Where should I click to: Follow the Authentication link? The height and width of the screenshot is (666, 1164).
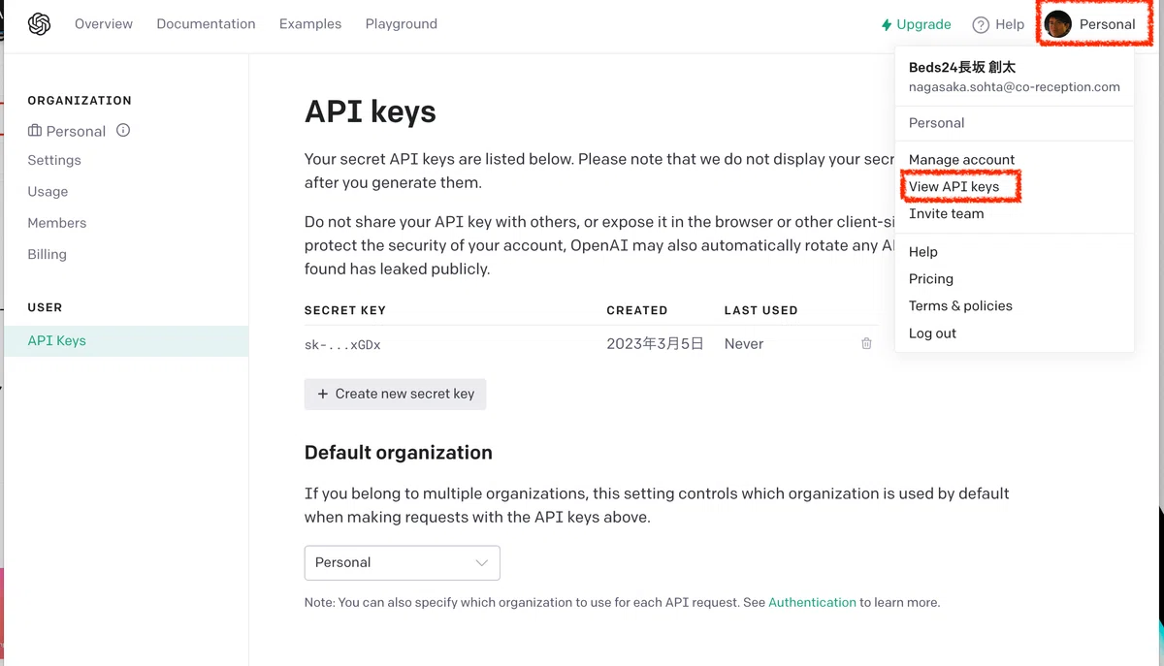click(x=812, y=602)
